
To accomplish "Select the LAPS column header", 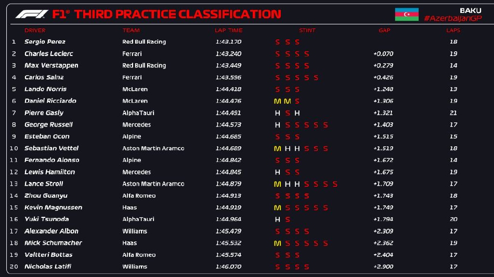I will tap(453, 31).
